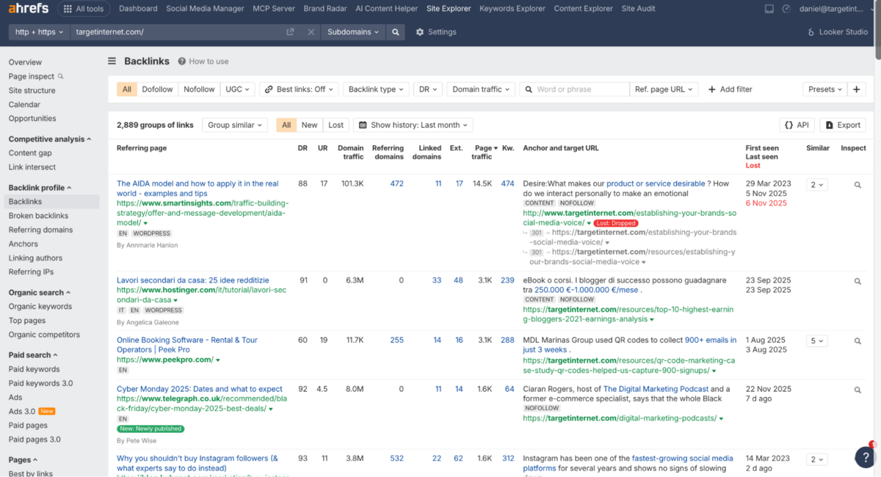Open Organic keywords in sidebar

(x=40, y=307)
